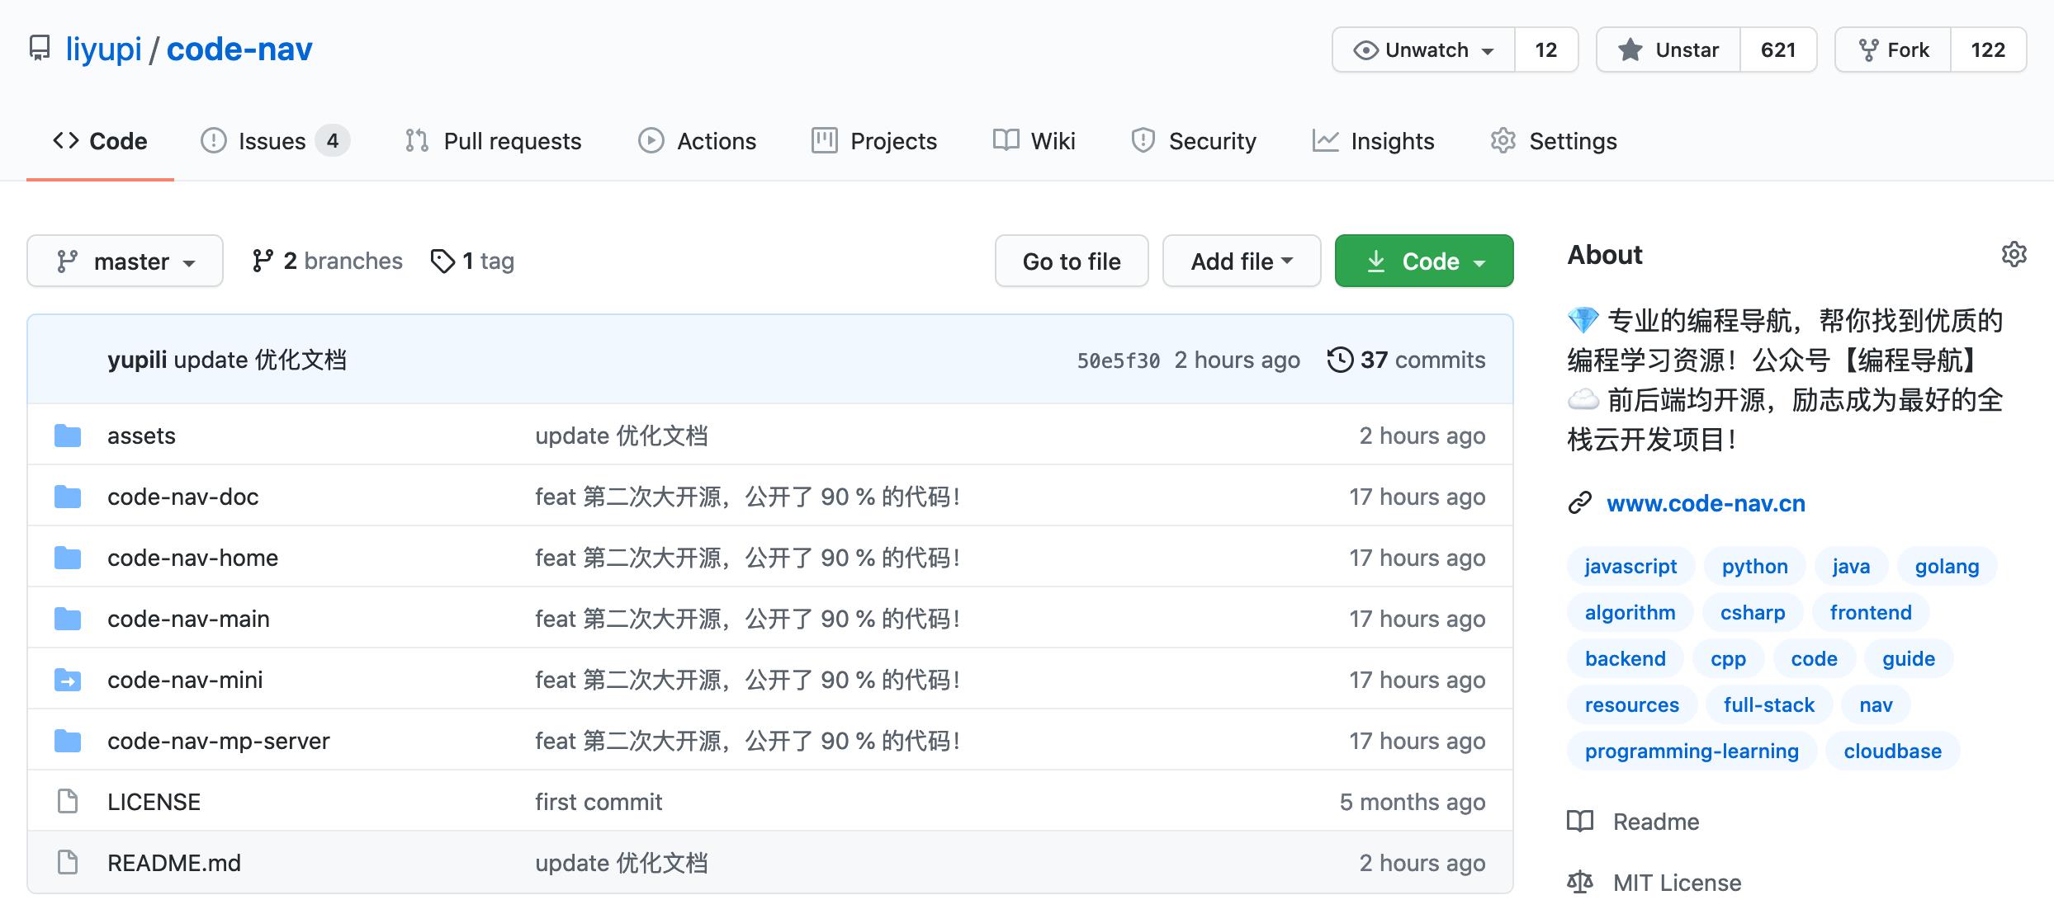Click the code-nav-doc folder icon

point(68,497)
